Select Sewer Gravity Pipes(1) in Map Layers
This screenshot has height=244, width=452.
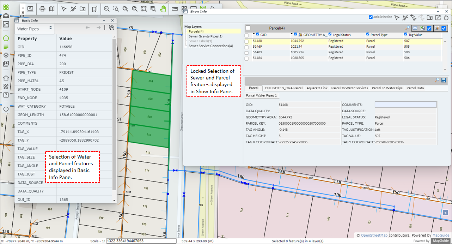coord(206,36)
